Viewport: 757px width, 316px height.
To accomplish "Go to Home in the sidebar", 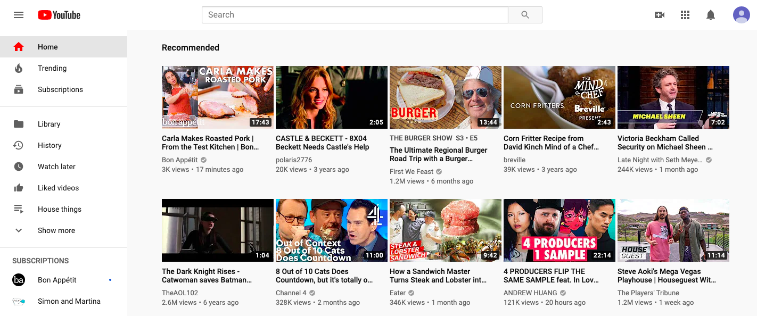I will point(64,47).
